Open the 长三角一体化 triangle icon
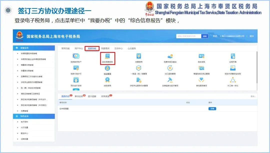 click(233, 80)
